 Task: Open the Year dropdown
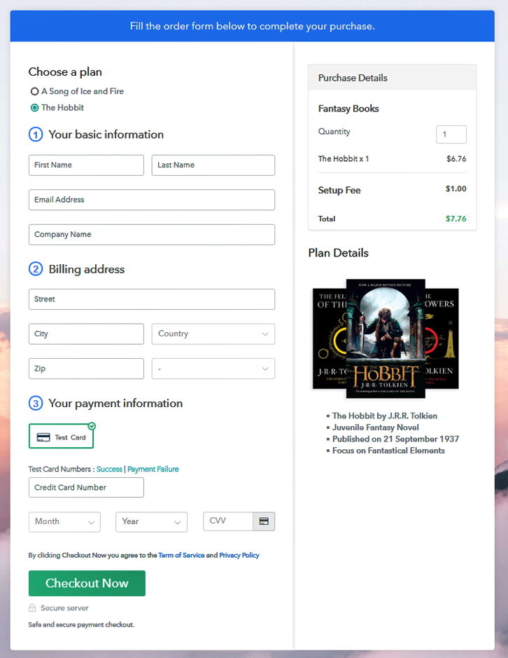(151, 521)
